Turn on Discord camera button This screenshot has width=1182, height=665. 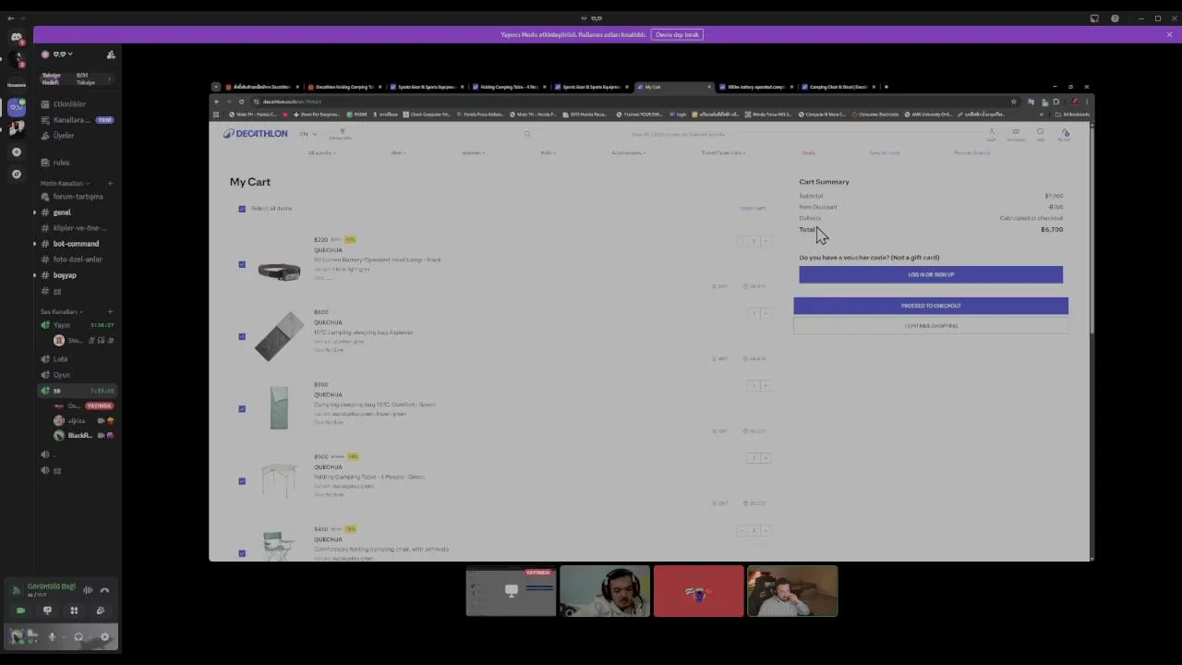tap(21, 611)
